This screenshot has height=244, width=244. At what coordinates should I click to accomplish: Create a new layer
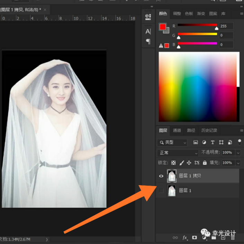tap(223, 238)
